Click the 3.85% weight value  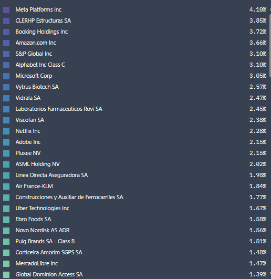(258, 20)
